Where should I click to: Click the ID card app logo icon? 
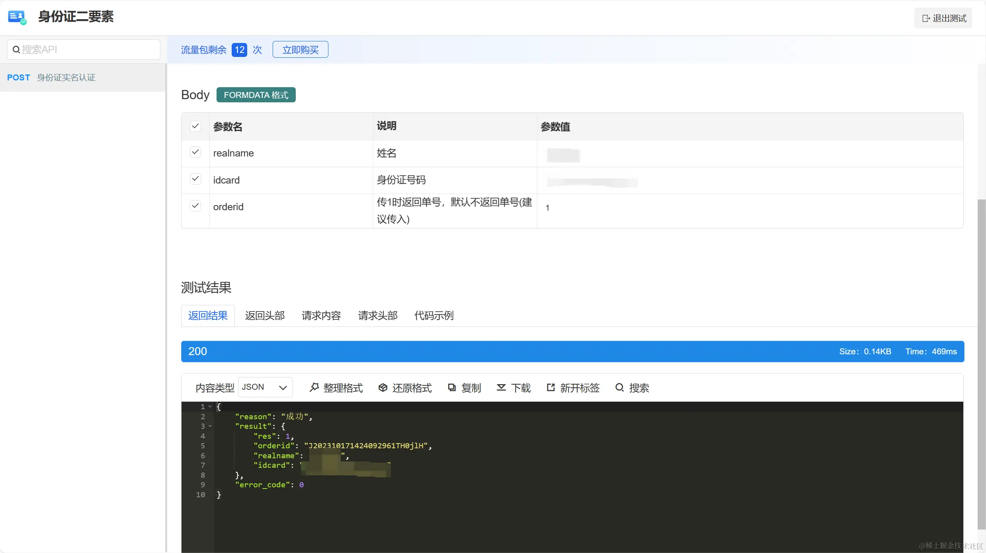coord(17,17)
